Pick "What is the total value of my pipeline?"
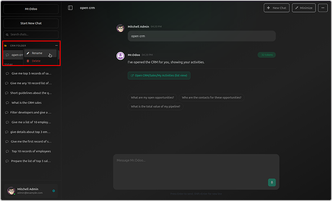Image resolution: width=332 pixels, height=201 pixels. point(156,107)
